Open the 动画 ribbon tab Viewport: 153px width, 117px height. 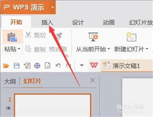[x=109, y=22]
